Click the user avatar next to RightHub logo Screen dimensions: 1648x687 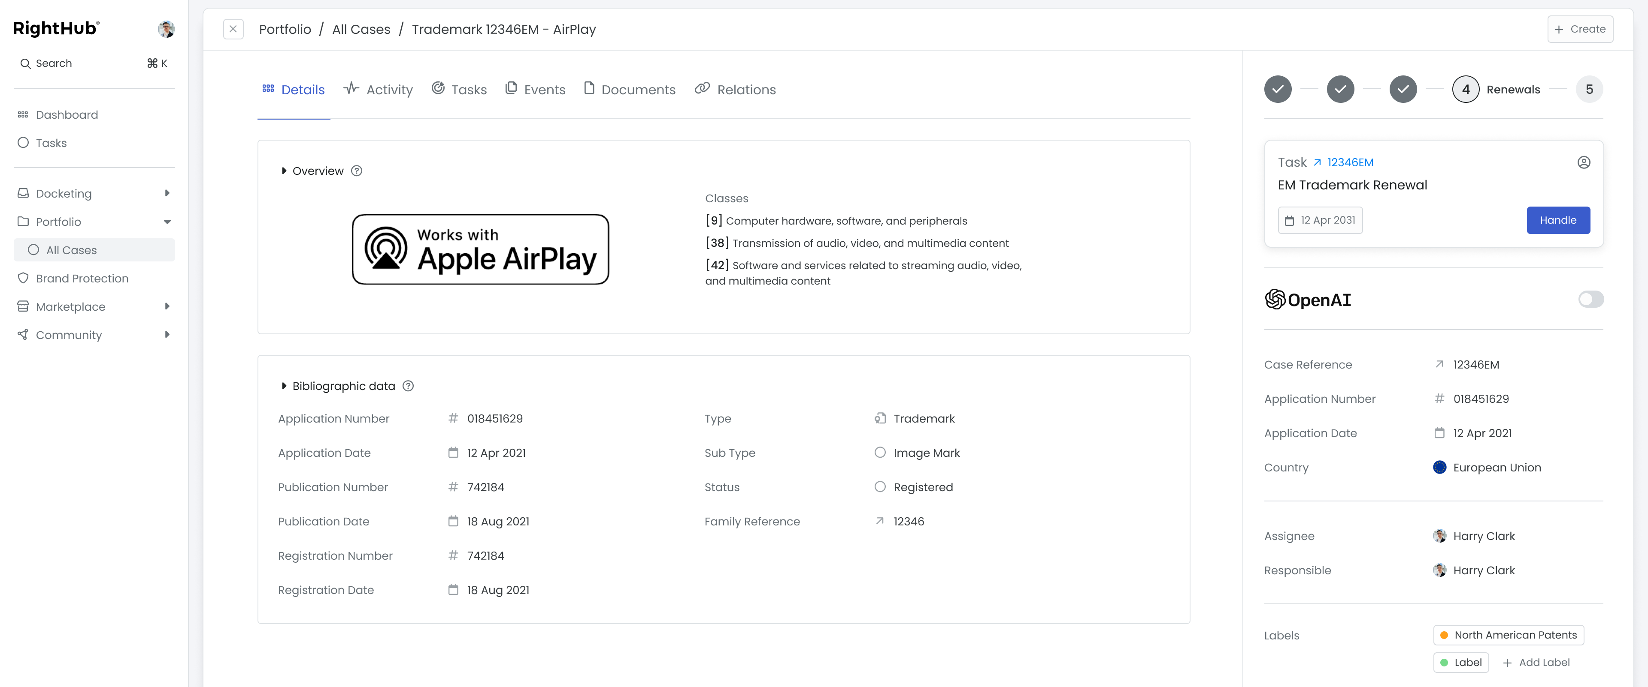point(167,29)
